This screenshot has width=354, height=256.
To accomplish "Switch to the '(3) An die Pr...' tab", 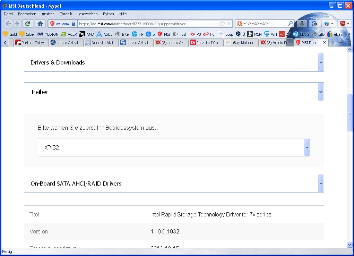I will point(276,42).
